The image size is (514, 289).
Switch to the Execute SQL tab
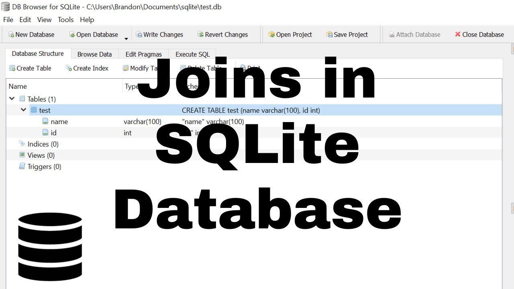[x=193, y=54]
